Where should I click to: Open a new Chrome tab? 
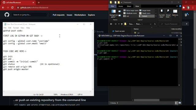pos(39,2)
